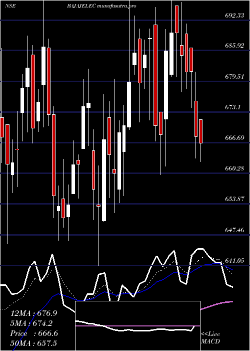250x351 pixels.
Task: Click the 673.1 price axis label
Action: click(234, 107)
